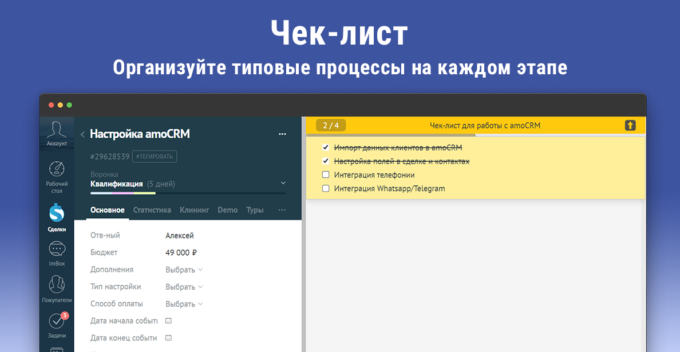Click the Дата конец событи field label
The height and width of the screenshot is (352, 680).
pyautogui.click(x=124, y=338)
